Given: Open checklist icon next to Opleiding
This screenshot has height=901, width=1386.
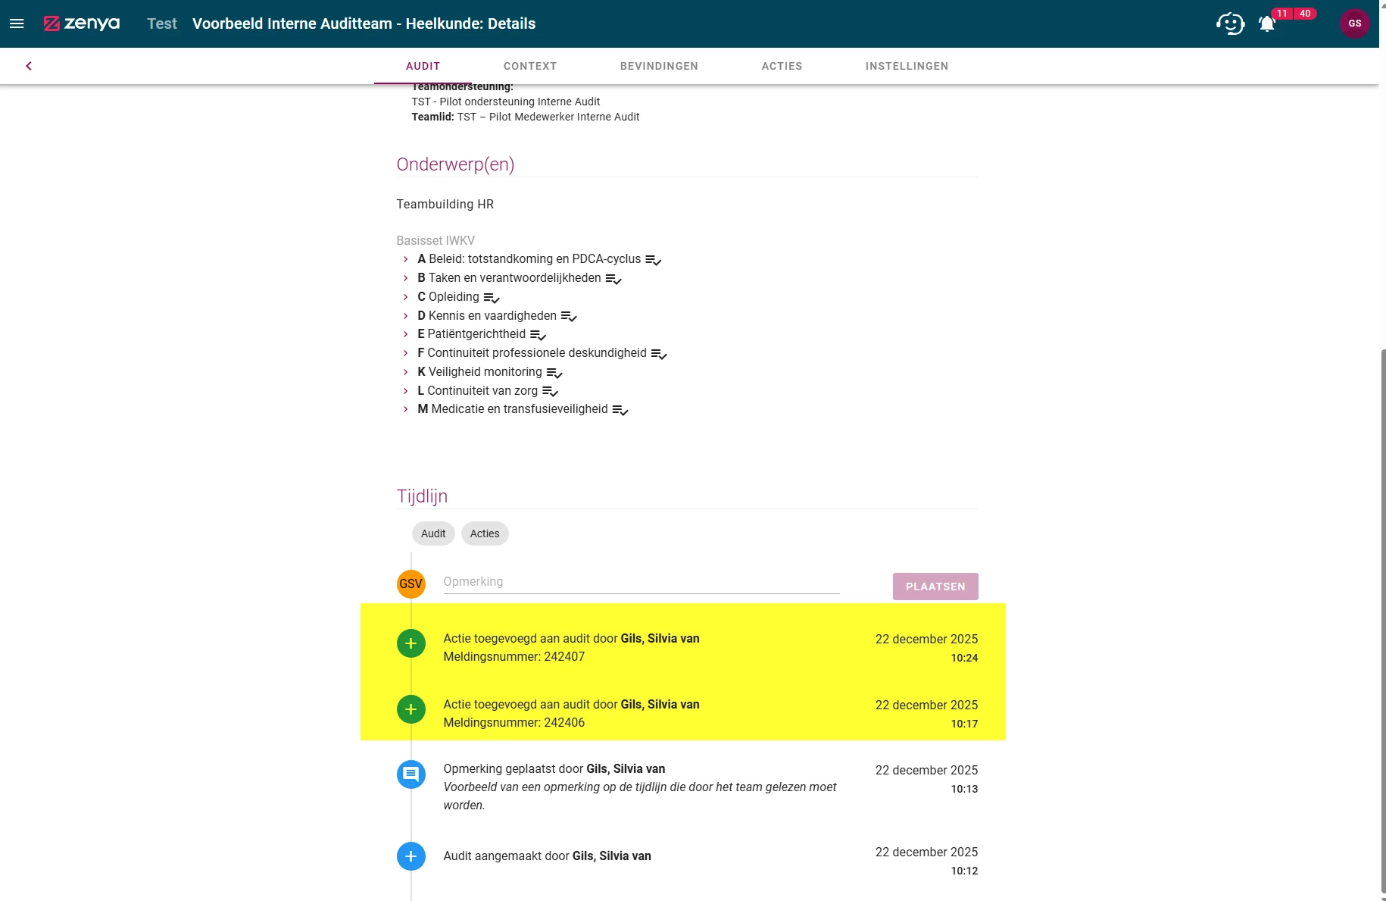Looking at the screenshot, I should (492, 298).
